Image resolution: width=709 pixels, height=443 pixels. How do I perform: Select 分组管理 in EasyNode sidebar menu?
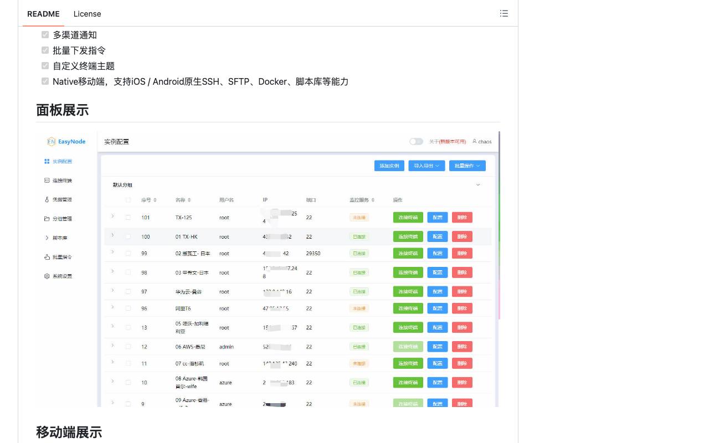coord(62,219)
